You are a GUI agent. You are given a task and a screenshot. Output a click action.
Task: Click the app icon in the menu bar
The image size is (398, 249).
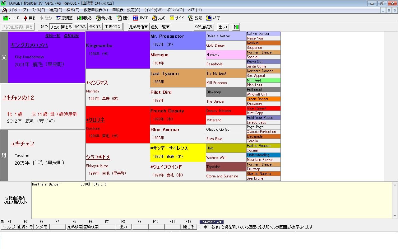pos(4,10)
